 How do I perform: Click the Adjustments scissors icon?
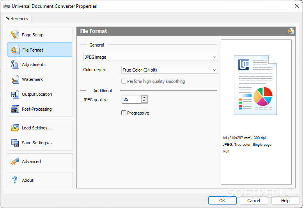pyautogui.click(x=15, y=65)
